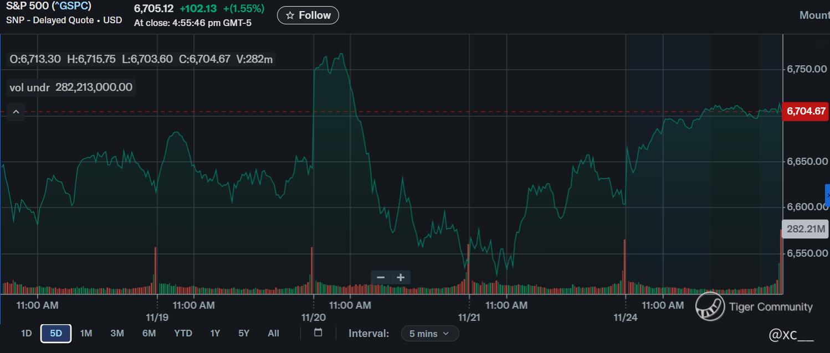830x353 pixels.
Task: Click the 11/19 date marker
Action: click(x=157, y=318)
